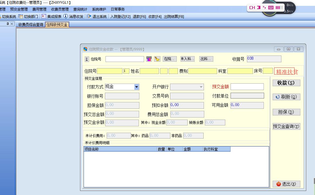
Task: Click the 收据号 field showing 038
Action: point(264,59)
